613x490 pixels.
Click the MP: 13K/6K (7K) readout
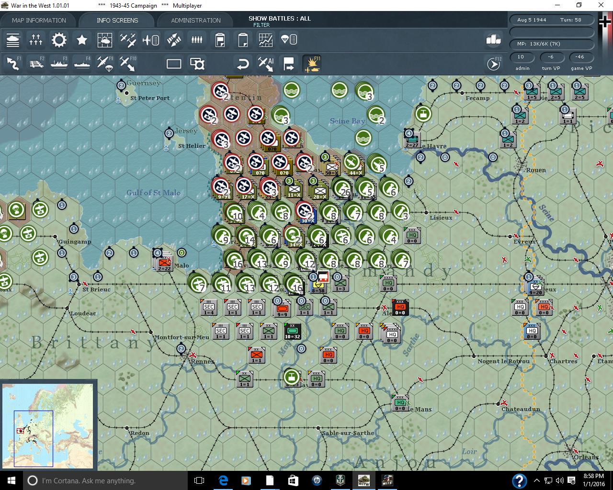[539, 44]
